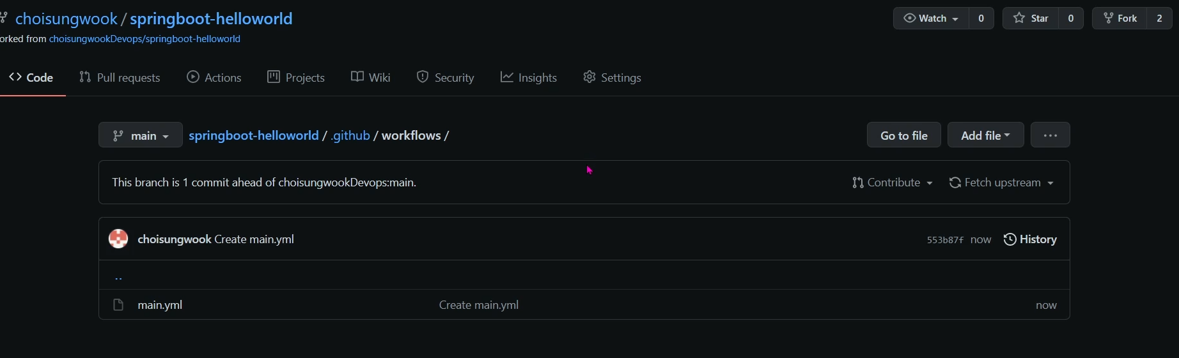Open the repository Settings tab

pos(613,77)
